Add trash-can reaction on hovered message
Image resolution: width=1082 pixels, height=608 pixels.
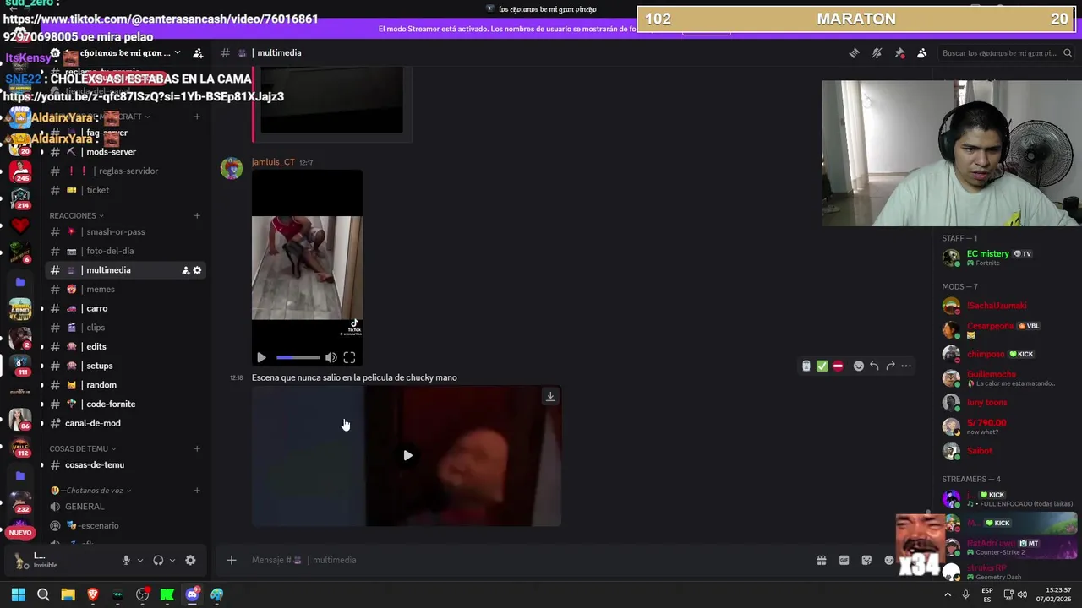[x=806, y=366]
